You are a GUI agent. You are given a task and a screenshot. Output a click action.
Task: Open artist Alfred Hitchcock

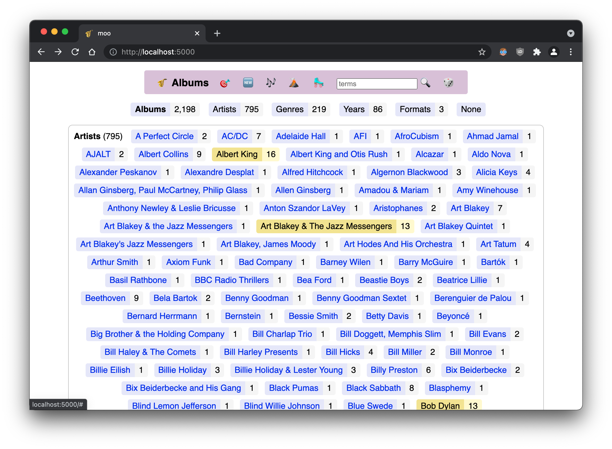312,172
